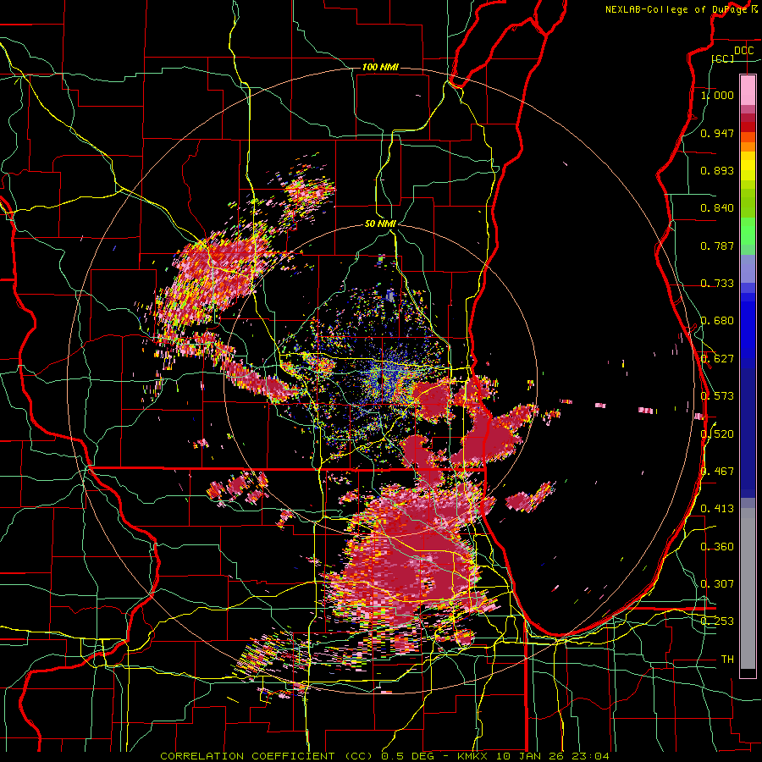Click the bright green segment of the color bar
This screenshot has height=762, width=762.
(748, 231)
